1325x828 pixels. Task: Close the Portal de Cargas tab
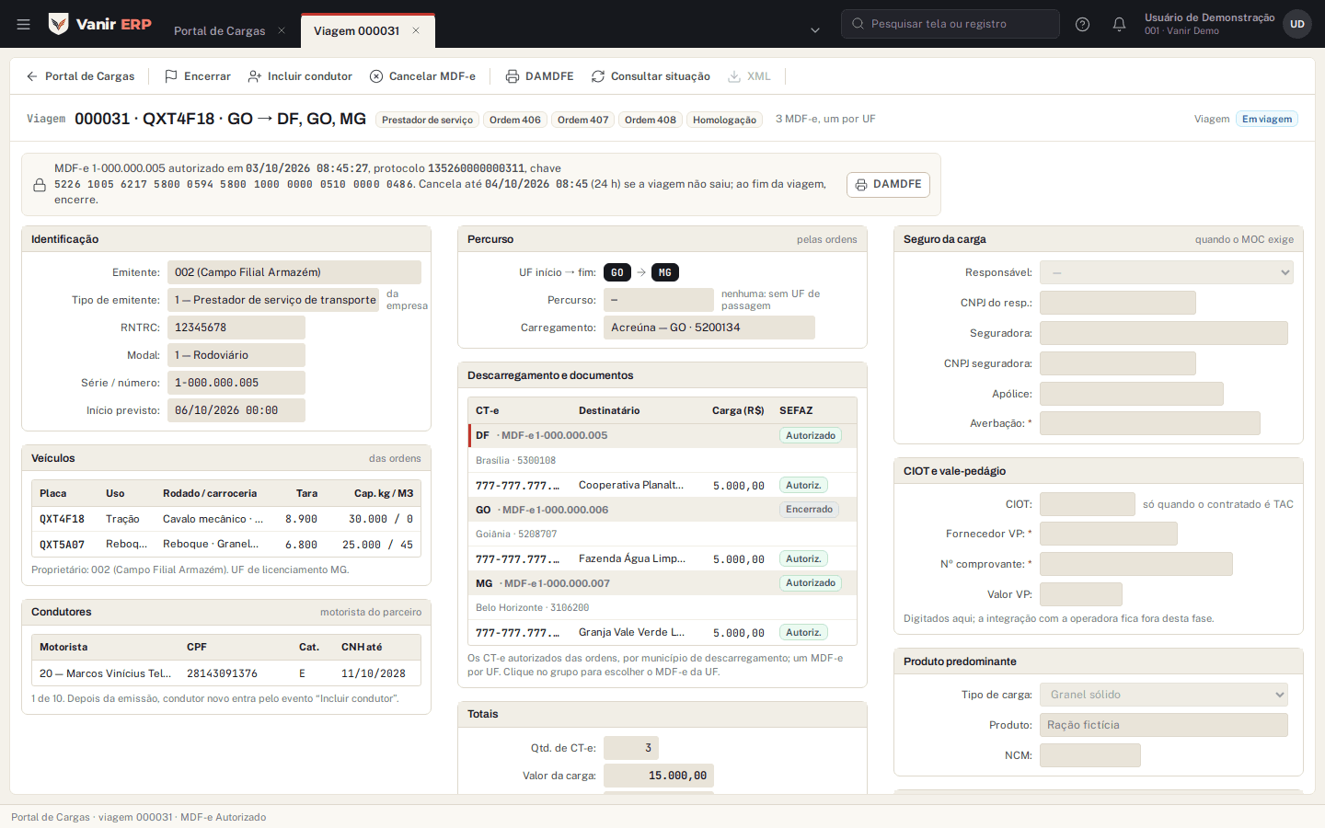pyautogui.click(x=282, y=30)
